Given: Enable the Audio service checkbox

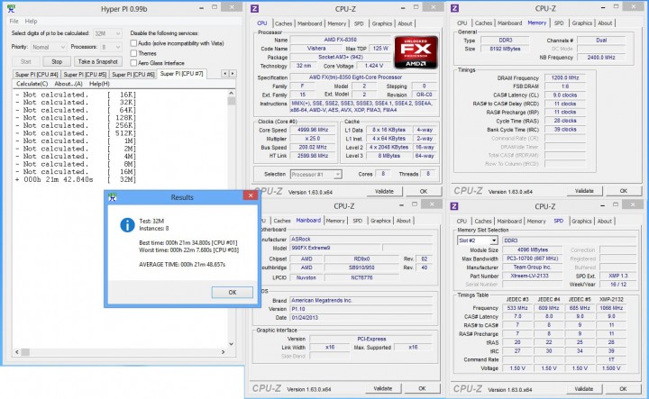Looking at the screenshot, I should pyautogui.click(x=133, y=43).
